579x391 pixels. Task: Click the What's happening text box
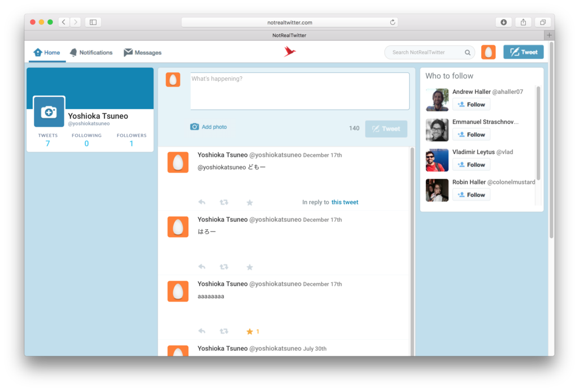[300, 91]
